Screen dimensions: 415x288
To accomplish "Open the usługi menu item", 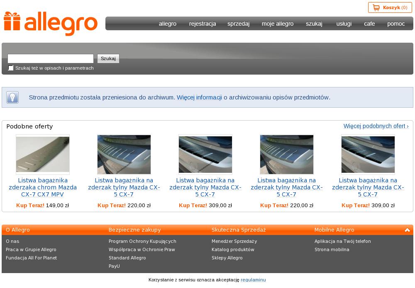I will (x=344, y=24).
